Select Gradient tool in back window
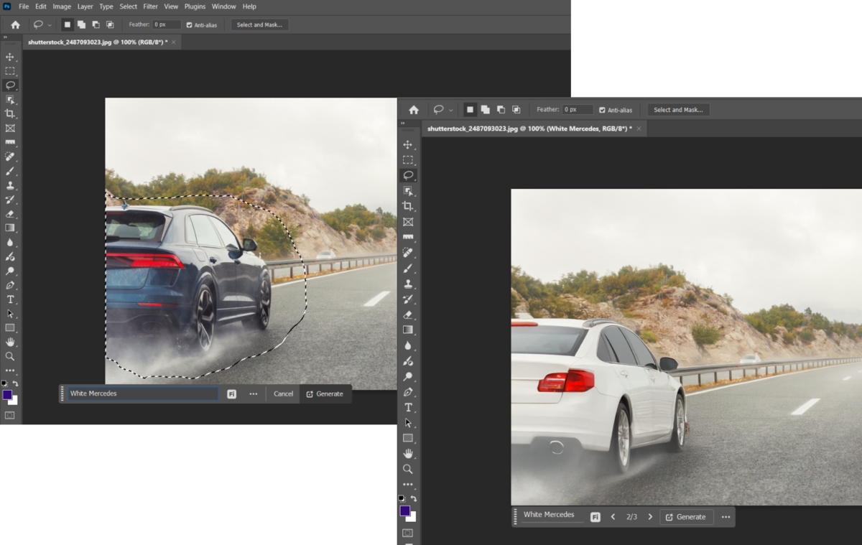The width and height of the screenshot is (862, 545). [10, 228]
